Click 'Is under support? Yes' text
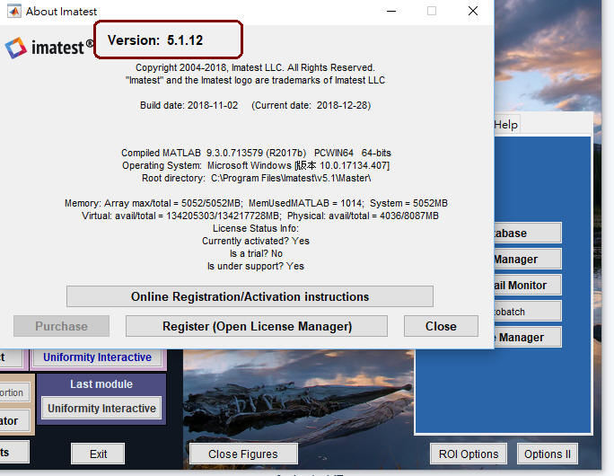Viewport: 614px width, 476px height. [x=256, y=266]
